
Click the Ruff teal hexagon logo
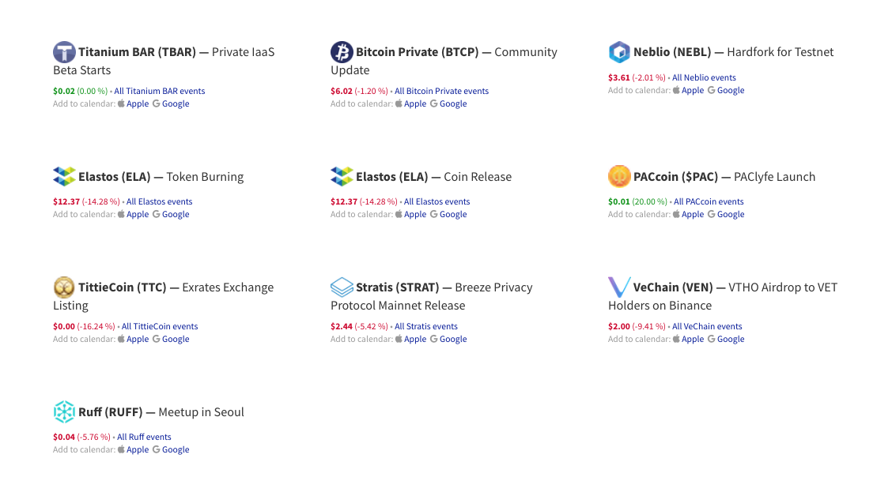(64, 411)
